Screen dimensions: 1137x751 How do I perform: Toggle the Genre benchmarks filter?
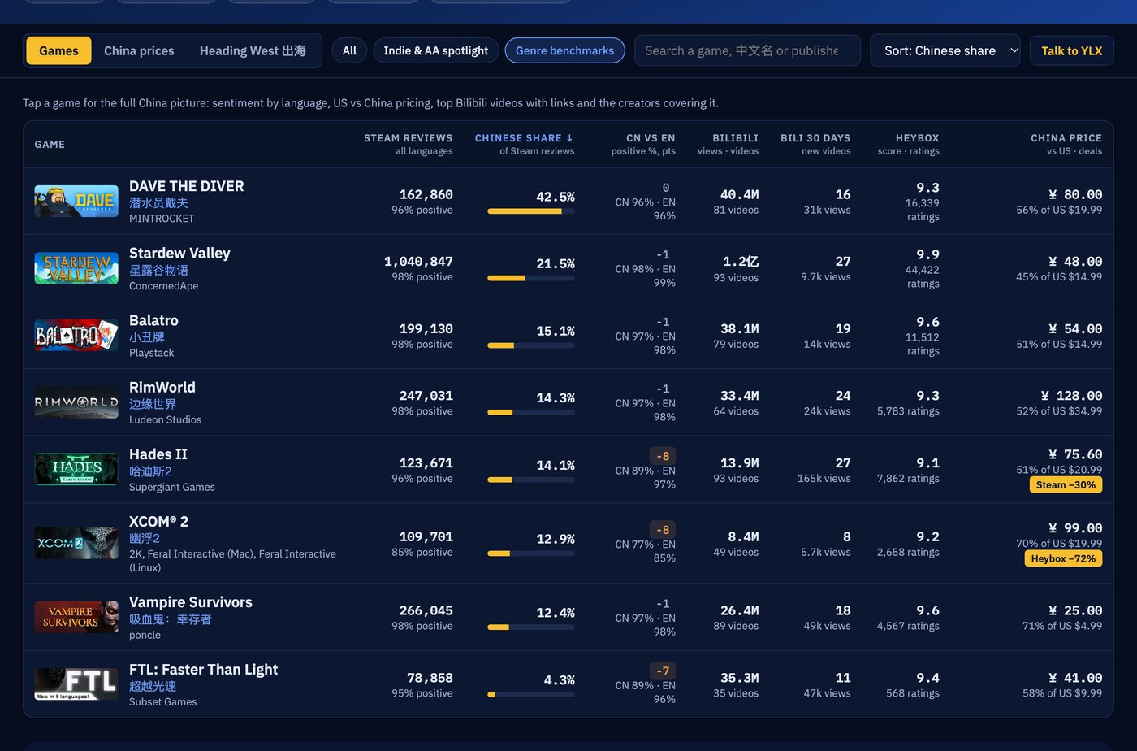(x=564, y=50)
